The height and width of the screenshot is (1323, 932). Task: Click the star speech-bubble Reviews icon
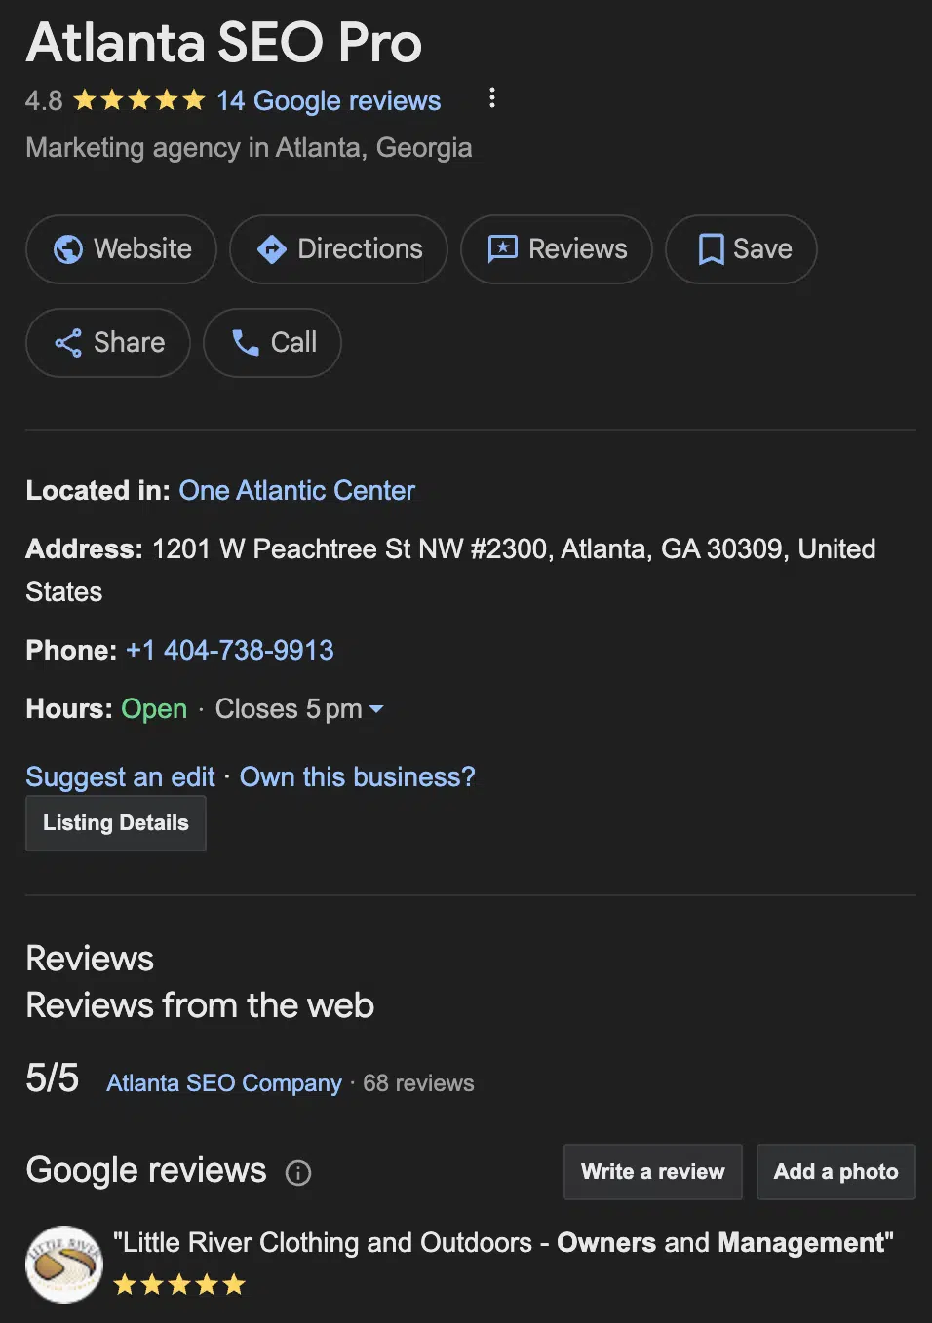click(x=503, y=249)
